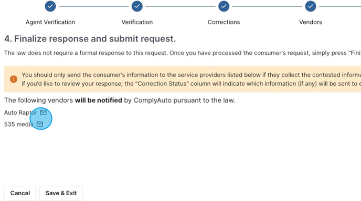Click the progress line between Corrections and Vendors
Viewport: 361px width, 201px height.
click(x=267, y=6)
